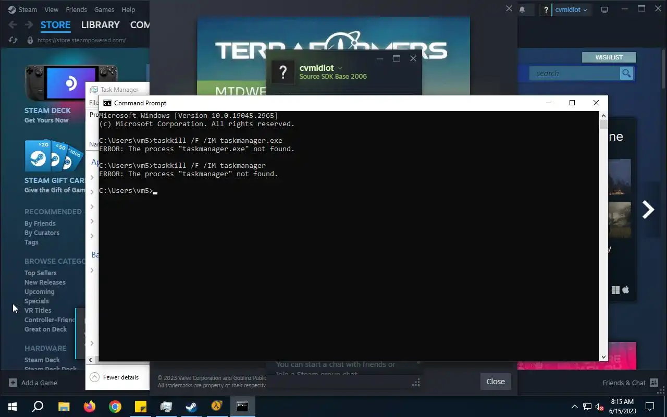Viewport: 667px width, 417px height.
Task: Open recommendations By Friends
Action: coord(40,223)
